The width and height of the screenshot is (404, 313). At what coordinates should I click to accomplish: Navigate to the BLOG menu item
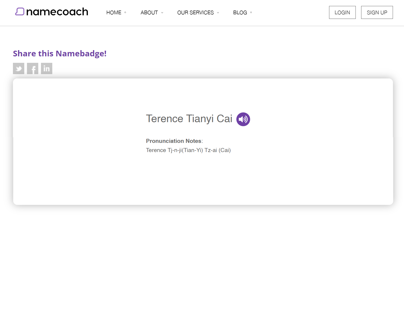click(x=240, y=12)
